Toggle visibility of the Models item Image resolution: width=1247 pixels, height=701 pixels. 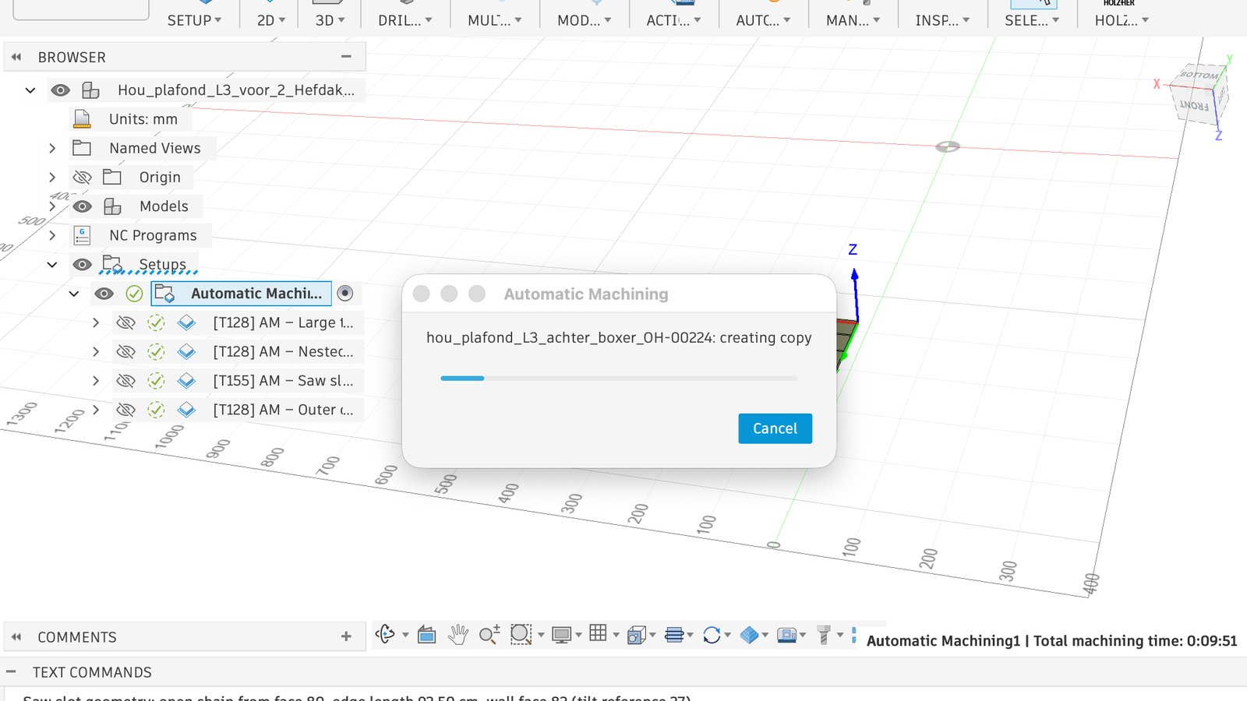click(82, 206)
